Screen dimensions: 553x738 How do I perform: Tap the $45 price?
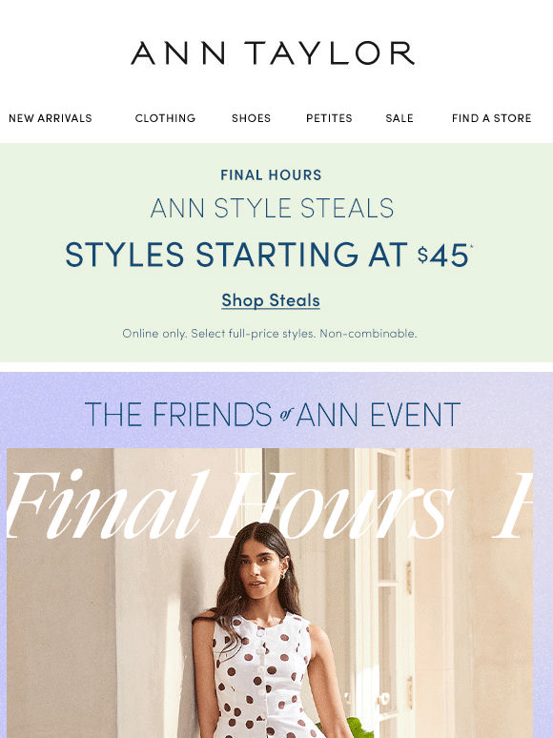tap(443, 256)
